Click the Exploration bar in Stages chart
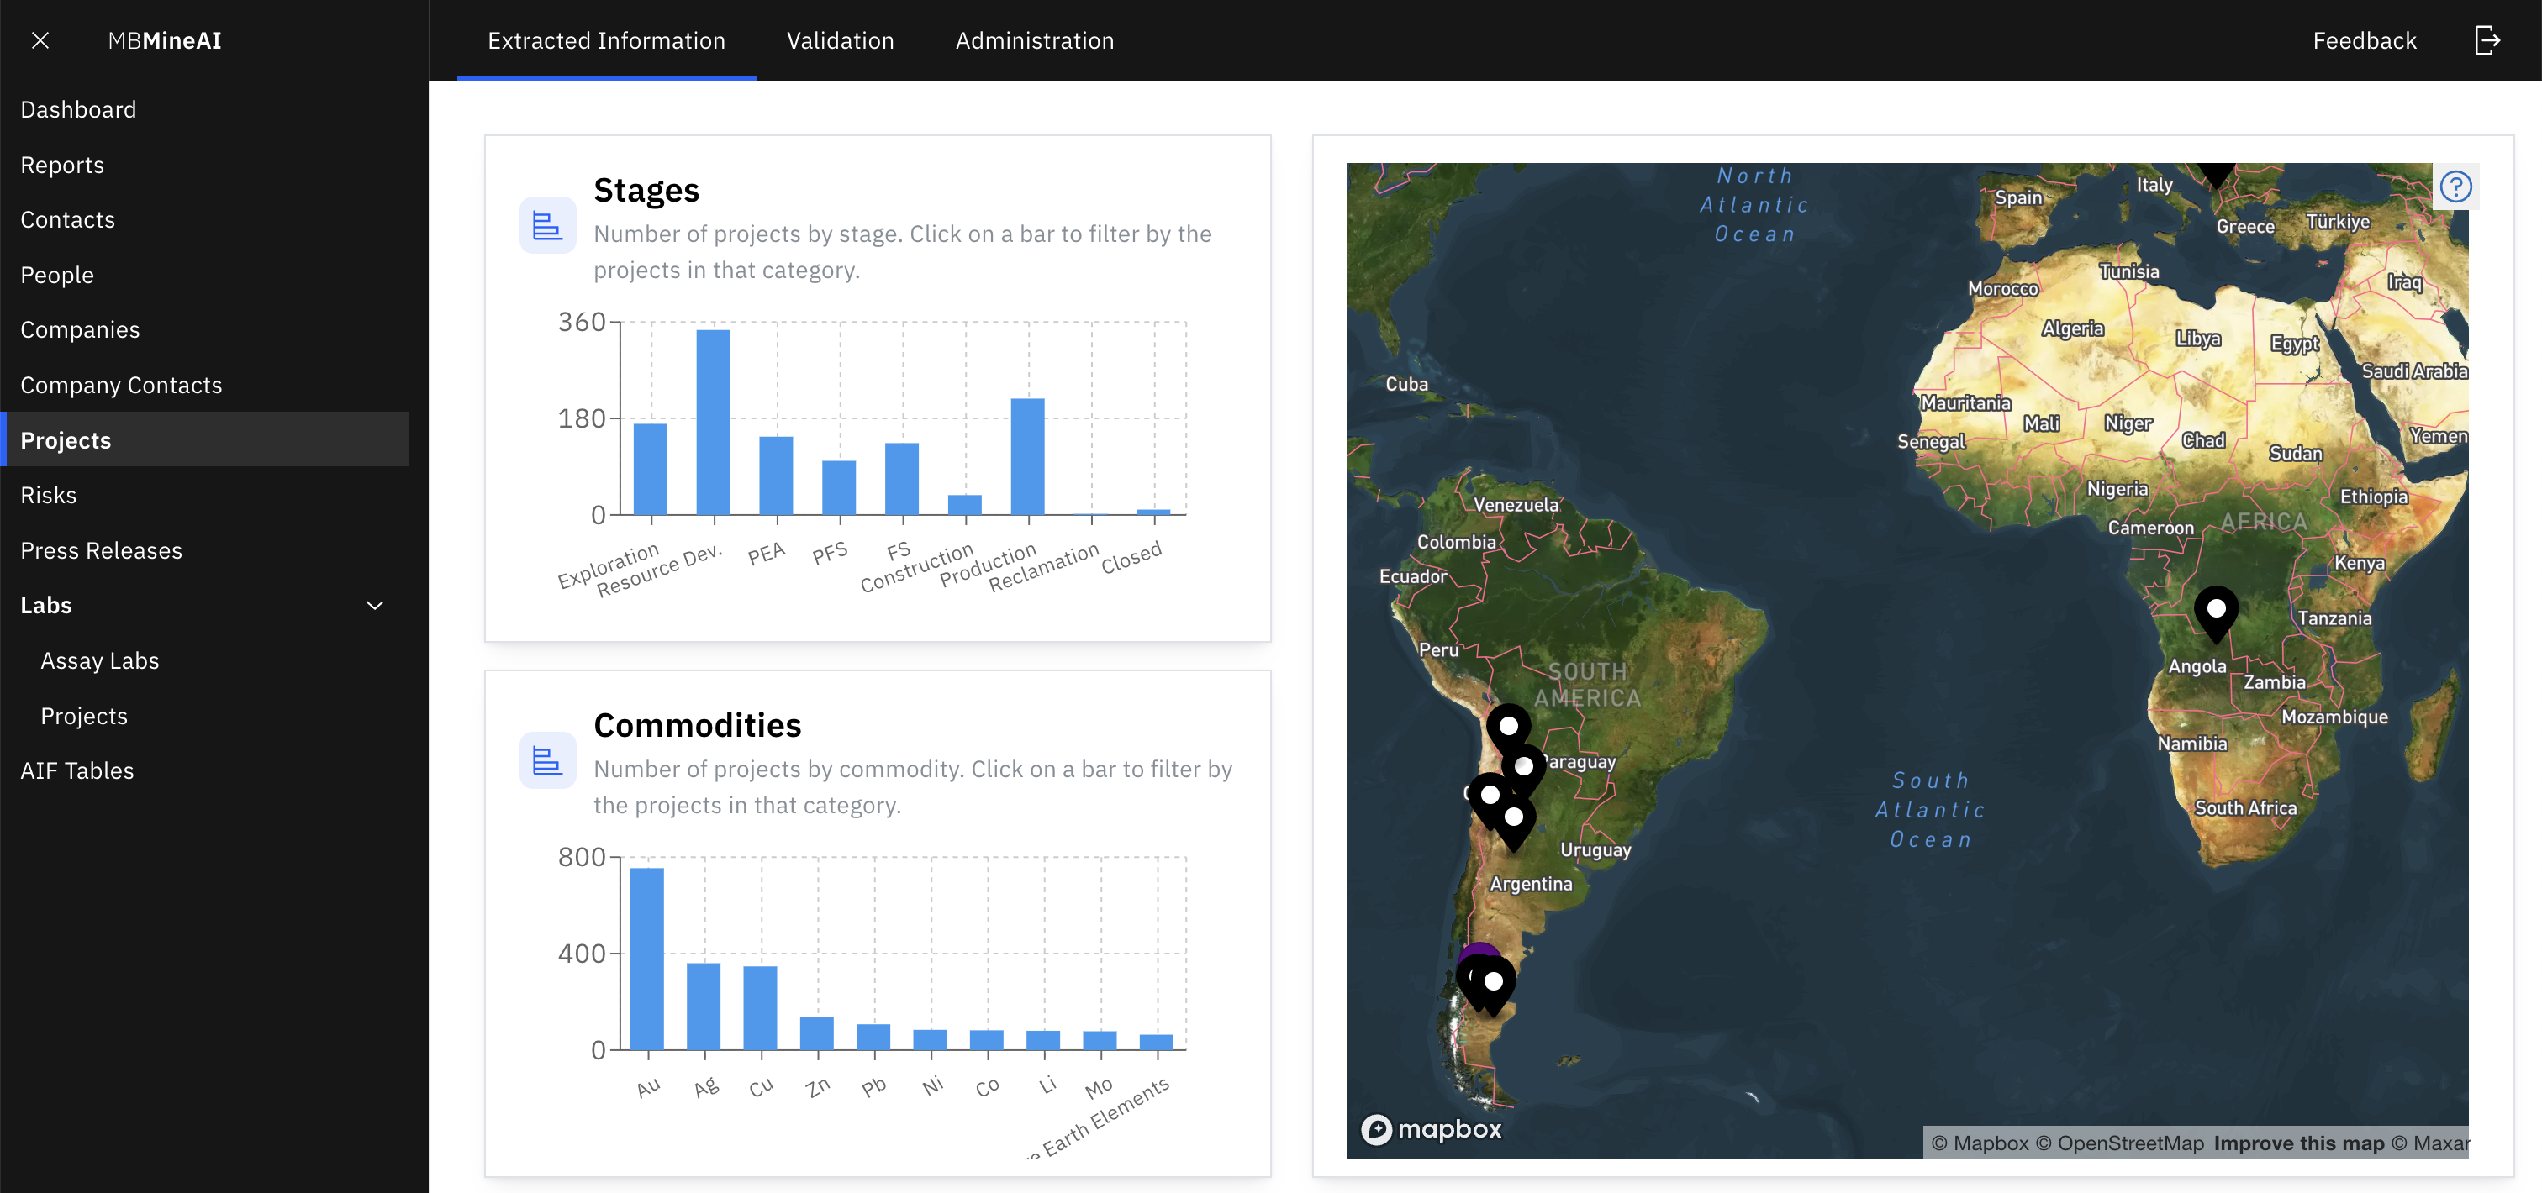The height and width of the screenshot is (1193, 2542). pos(651,468)
